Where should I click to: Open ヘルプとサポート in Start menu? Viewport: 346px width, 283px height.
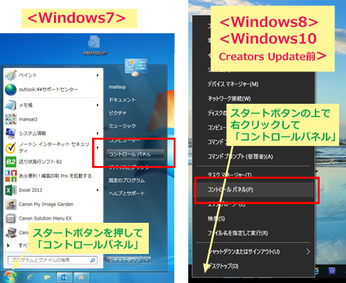pos(127,193)
